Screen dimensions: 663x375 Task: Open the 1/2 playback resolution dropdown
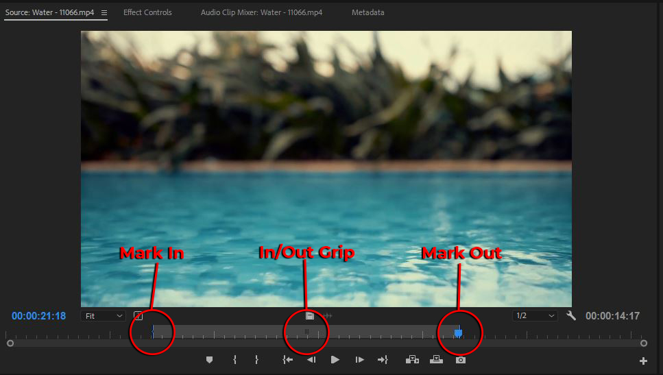point(535,316)
